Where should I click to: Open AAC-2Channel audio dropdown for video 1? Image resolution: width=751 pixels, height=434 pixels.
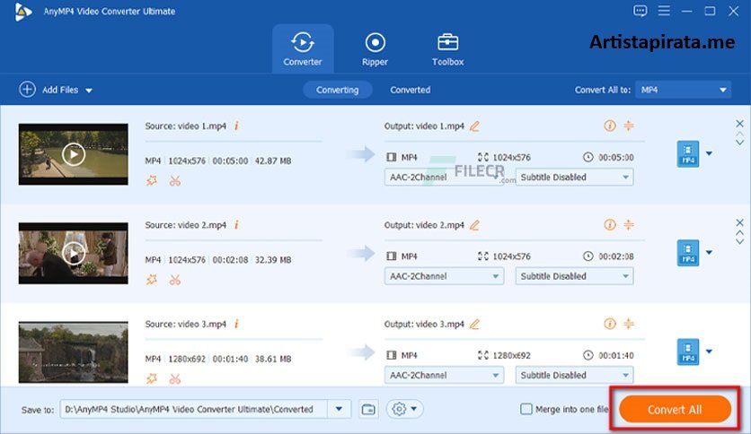(x=444, y=178)
